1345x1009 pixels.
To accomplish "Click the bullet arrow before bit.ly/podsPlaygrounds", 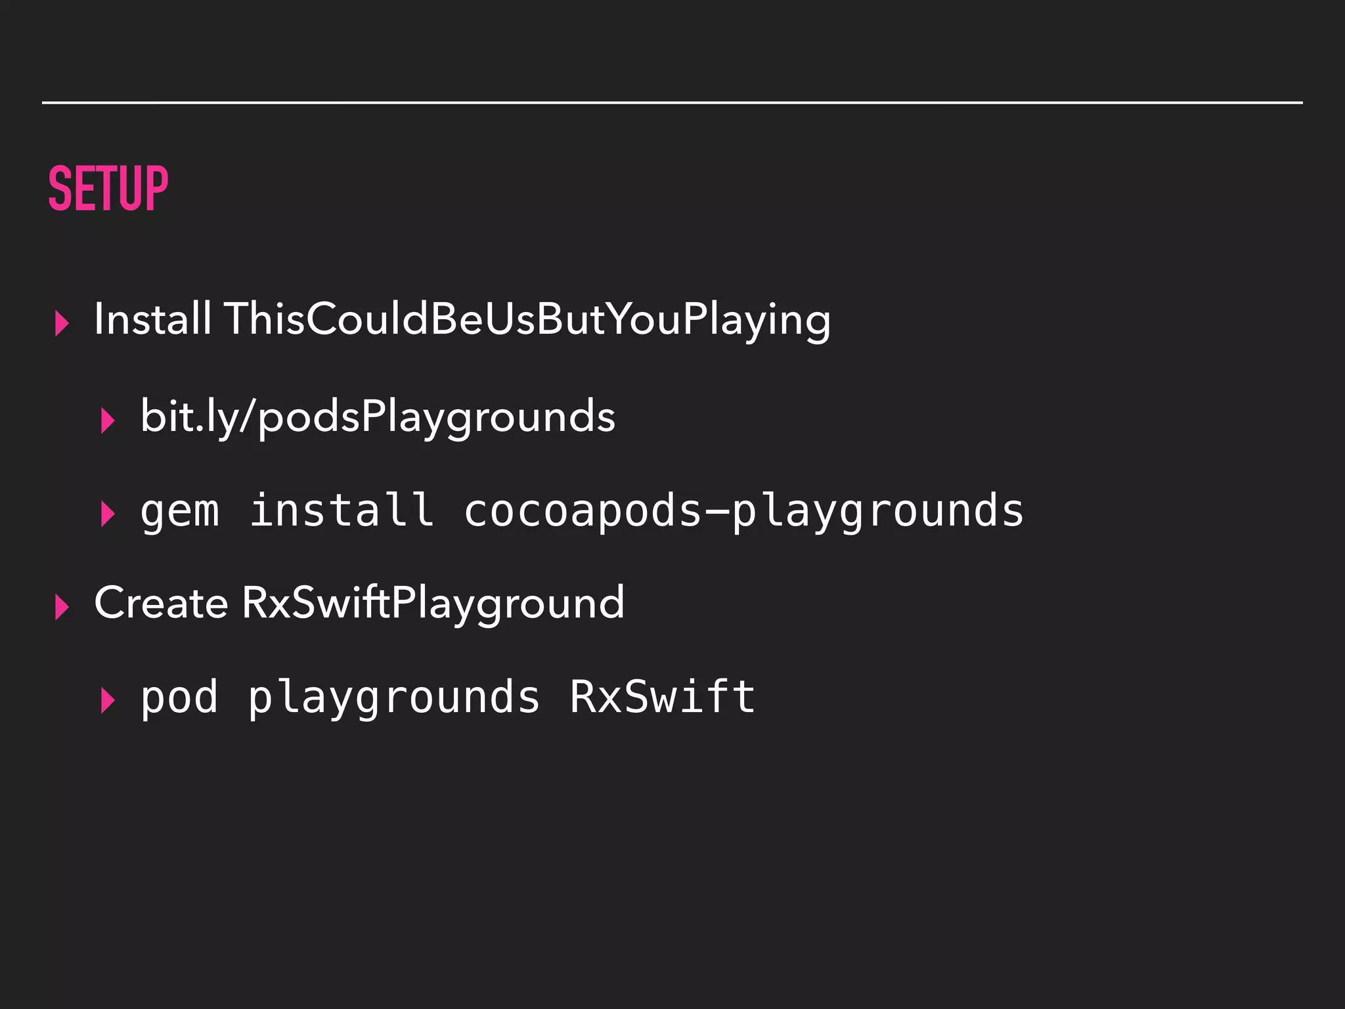I will [108, 420].
